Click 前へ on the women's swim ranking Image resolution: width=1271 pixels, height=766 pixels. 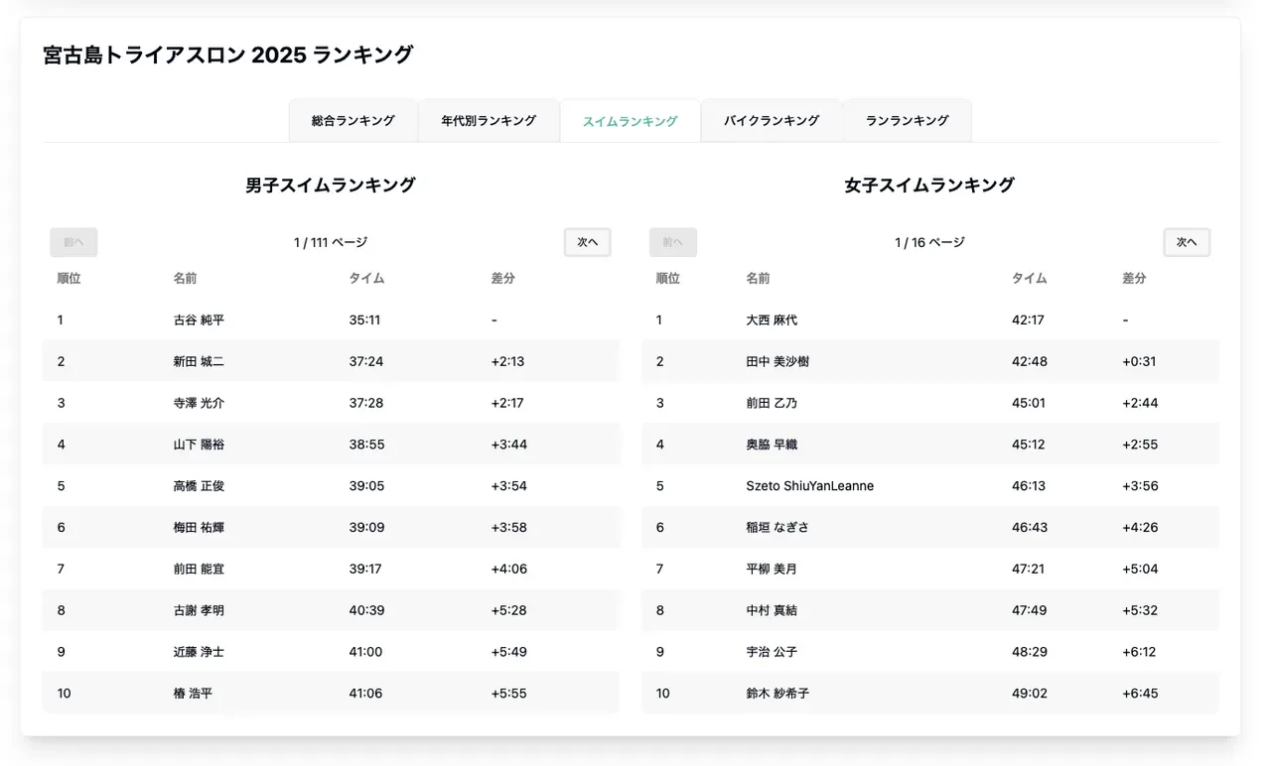pyautogui.click(x=673, y=241)
